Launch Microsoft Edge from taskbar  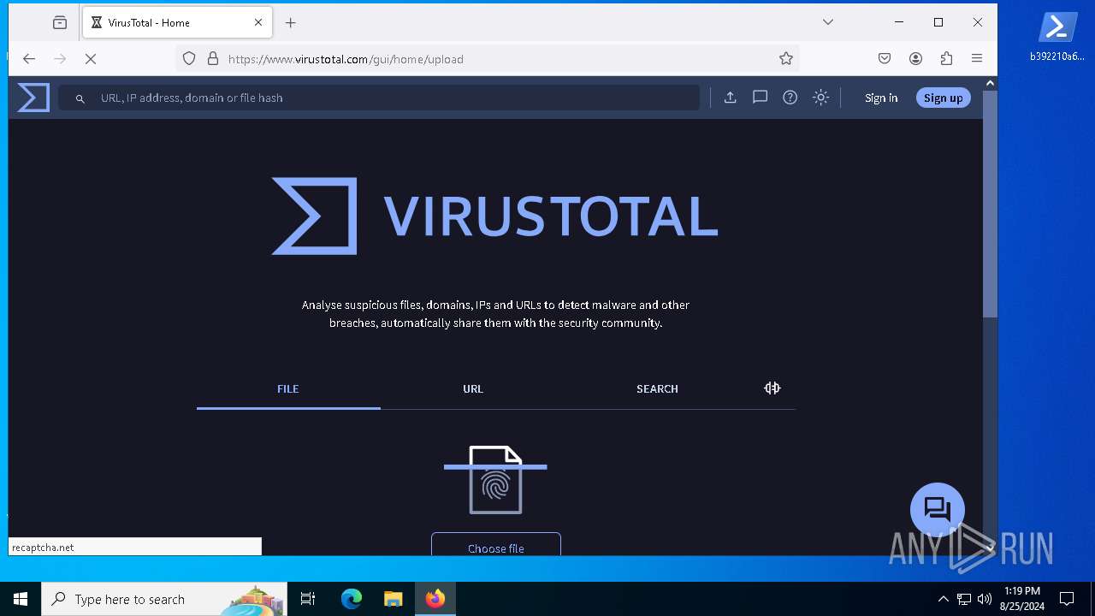coord(352,599)
